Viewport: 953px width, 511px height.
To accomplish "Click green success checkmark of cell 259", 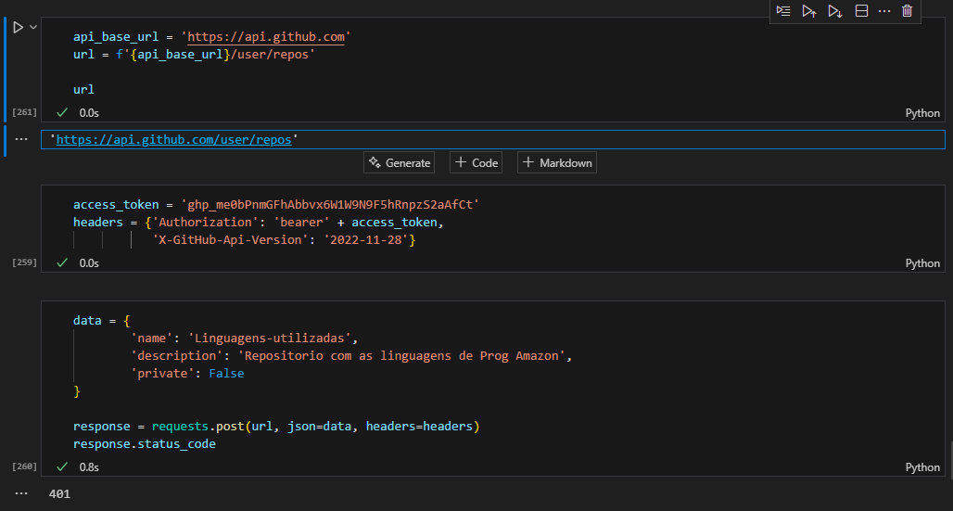I will [62, 262].
